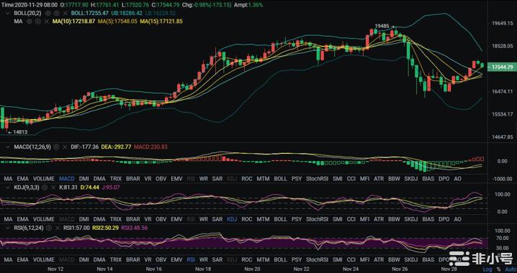Switch MACD panel row to EMA
The height and width of the screenshot is (273, 517).
pos(23,179)
